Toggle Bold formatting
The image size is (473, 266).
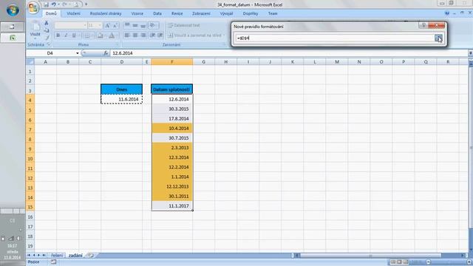click(58, 35)
